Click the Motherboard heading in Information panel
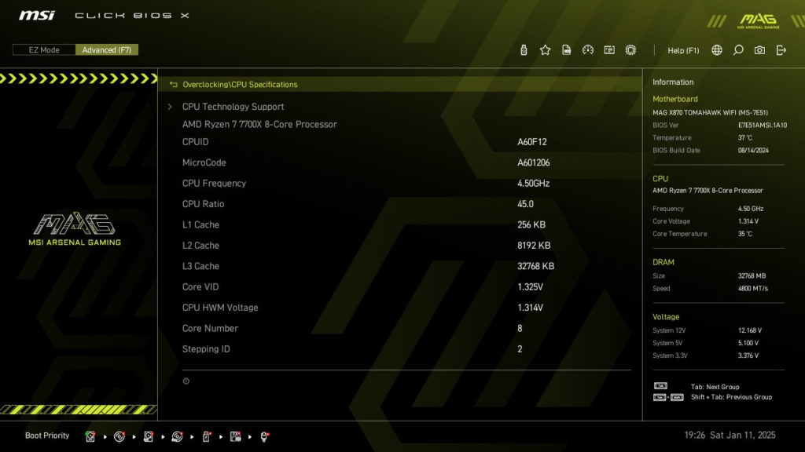Viewport: 805px width, 452px height. 675,99
